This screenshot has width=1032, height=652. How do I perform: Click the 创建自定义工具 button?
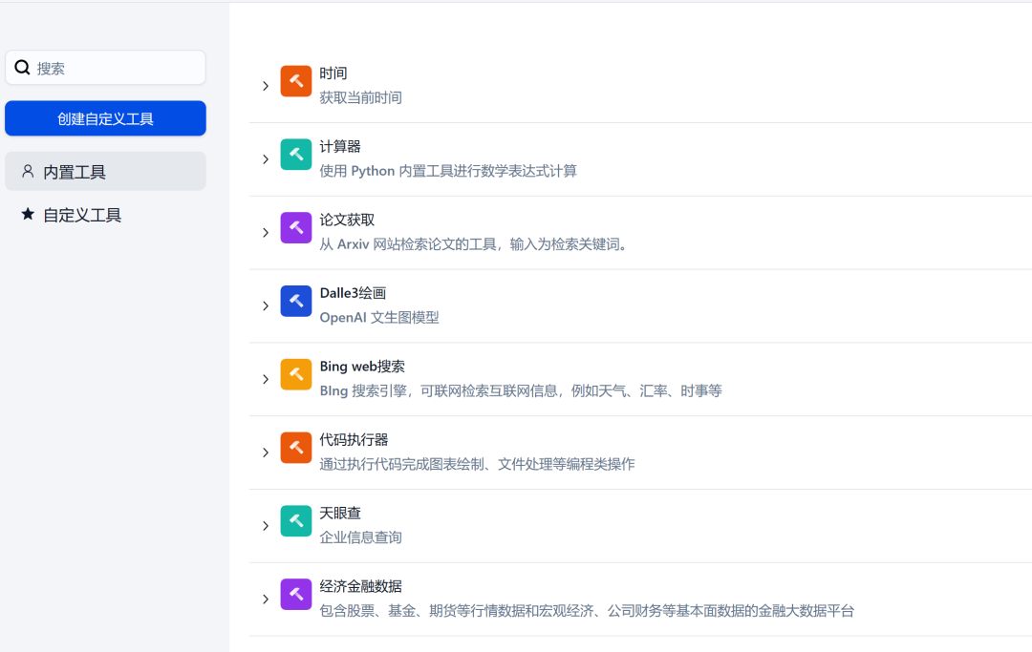click(105, 118)
